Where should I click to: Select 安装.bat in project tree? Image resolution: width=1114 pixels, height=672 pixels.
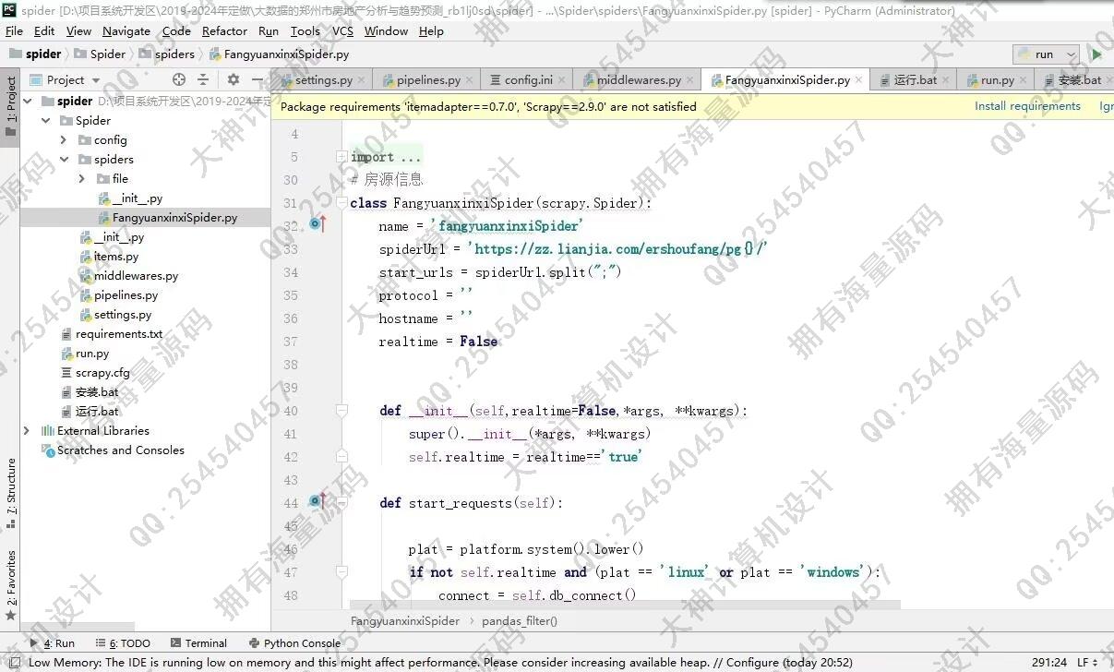[96, 392]
